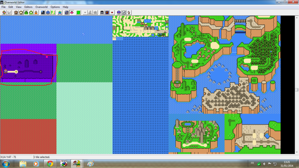This screenshot has height=168, width=299.
Task: Open the View menu
Action: click(18, 7)
